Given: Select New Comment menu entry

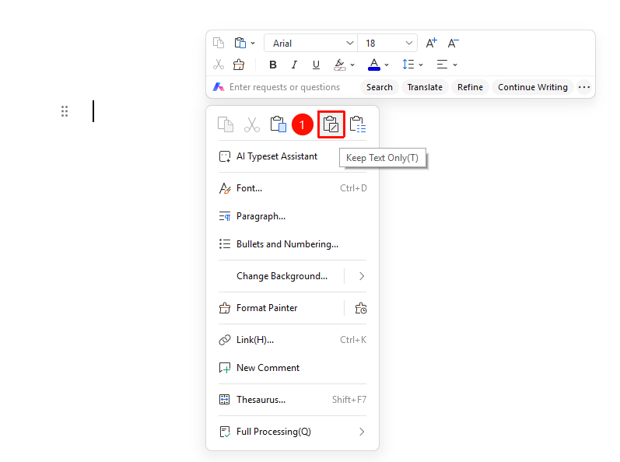Looking at the screenshot, I should coord(292,368).
